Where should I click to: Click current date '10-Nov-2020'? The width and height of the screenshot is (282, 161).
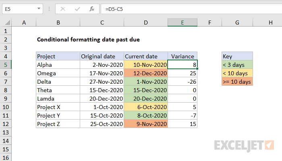[x=146, y=65]
